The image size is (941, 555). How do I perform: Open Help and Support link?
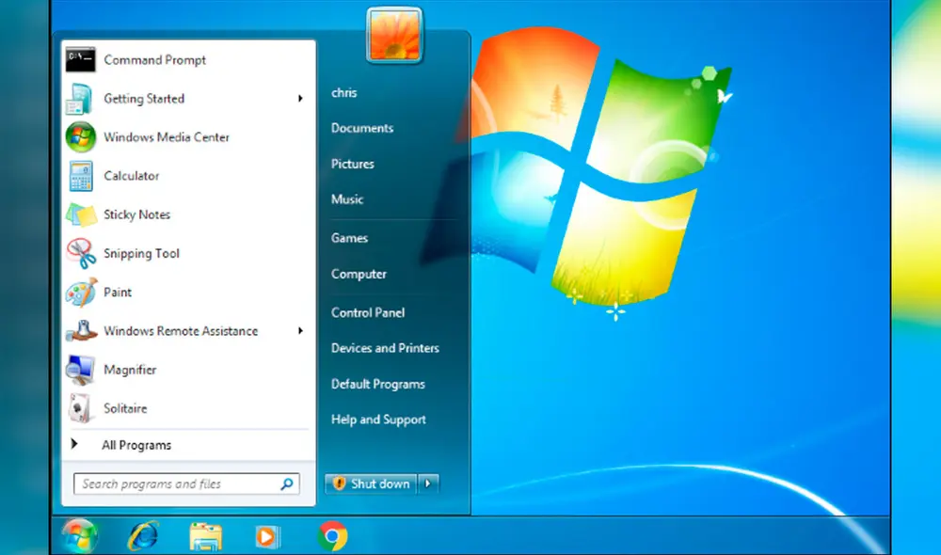(x=378, y=420)
